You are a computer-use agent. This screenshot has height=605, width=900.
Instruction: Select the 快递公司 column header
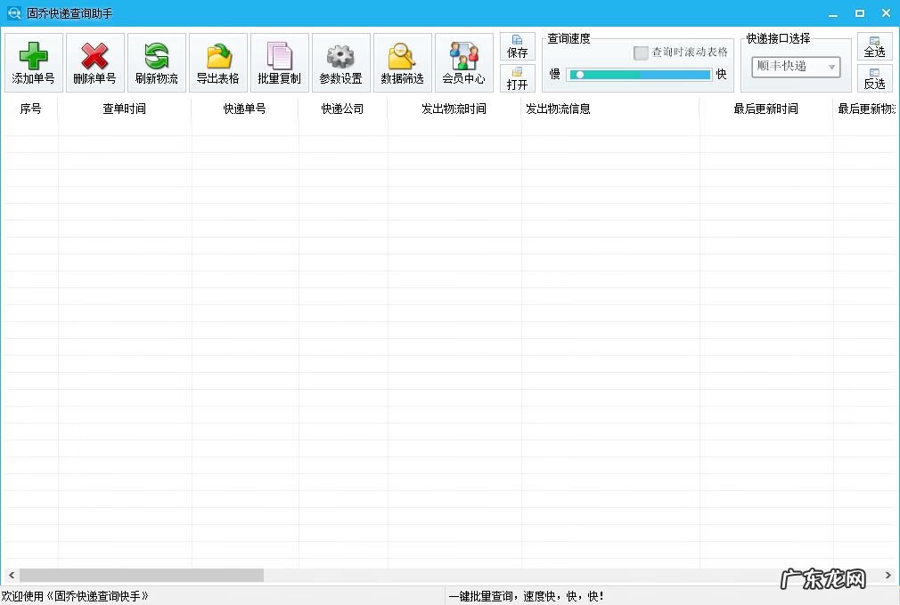(x=342, y=109)
